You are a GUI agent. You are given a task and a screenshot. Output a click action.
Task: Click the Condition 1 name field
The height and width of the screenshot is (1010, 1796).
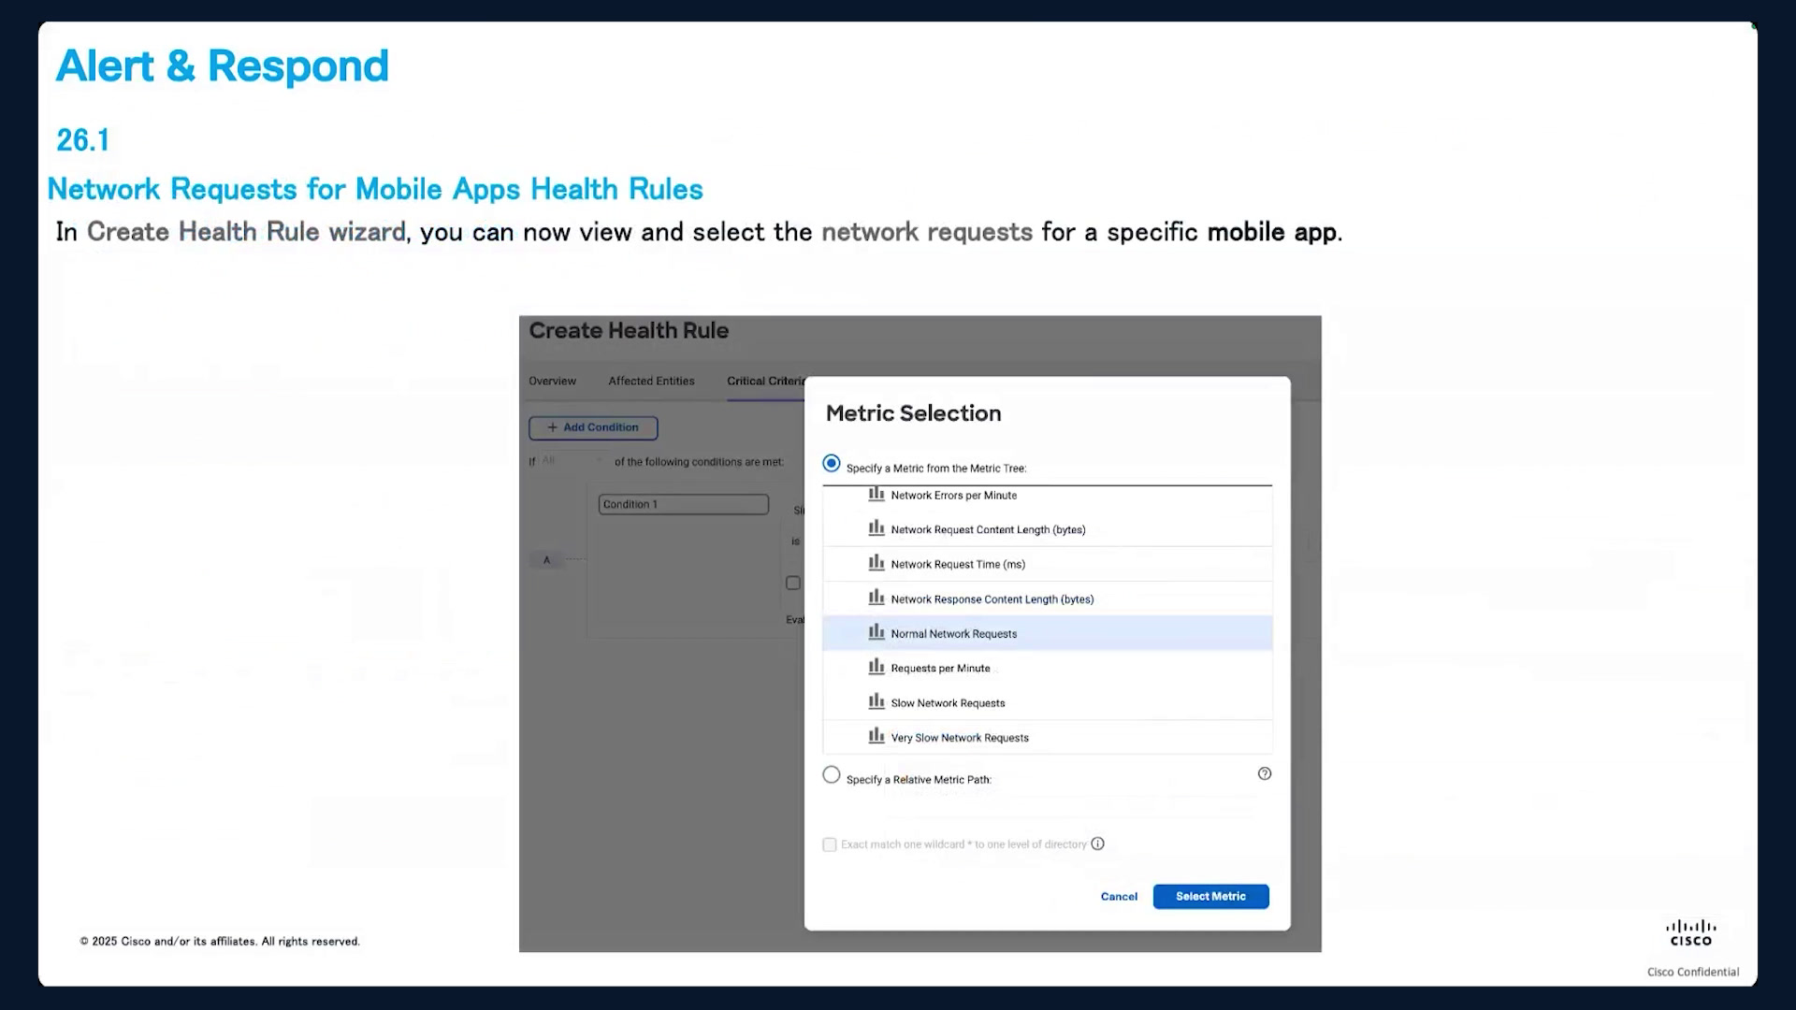[684, 504]
